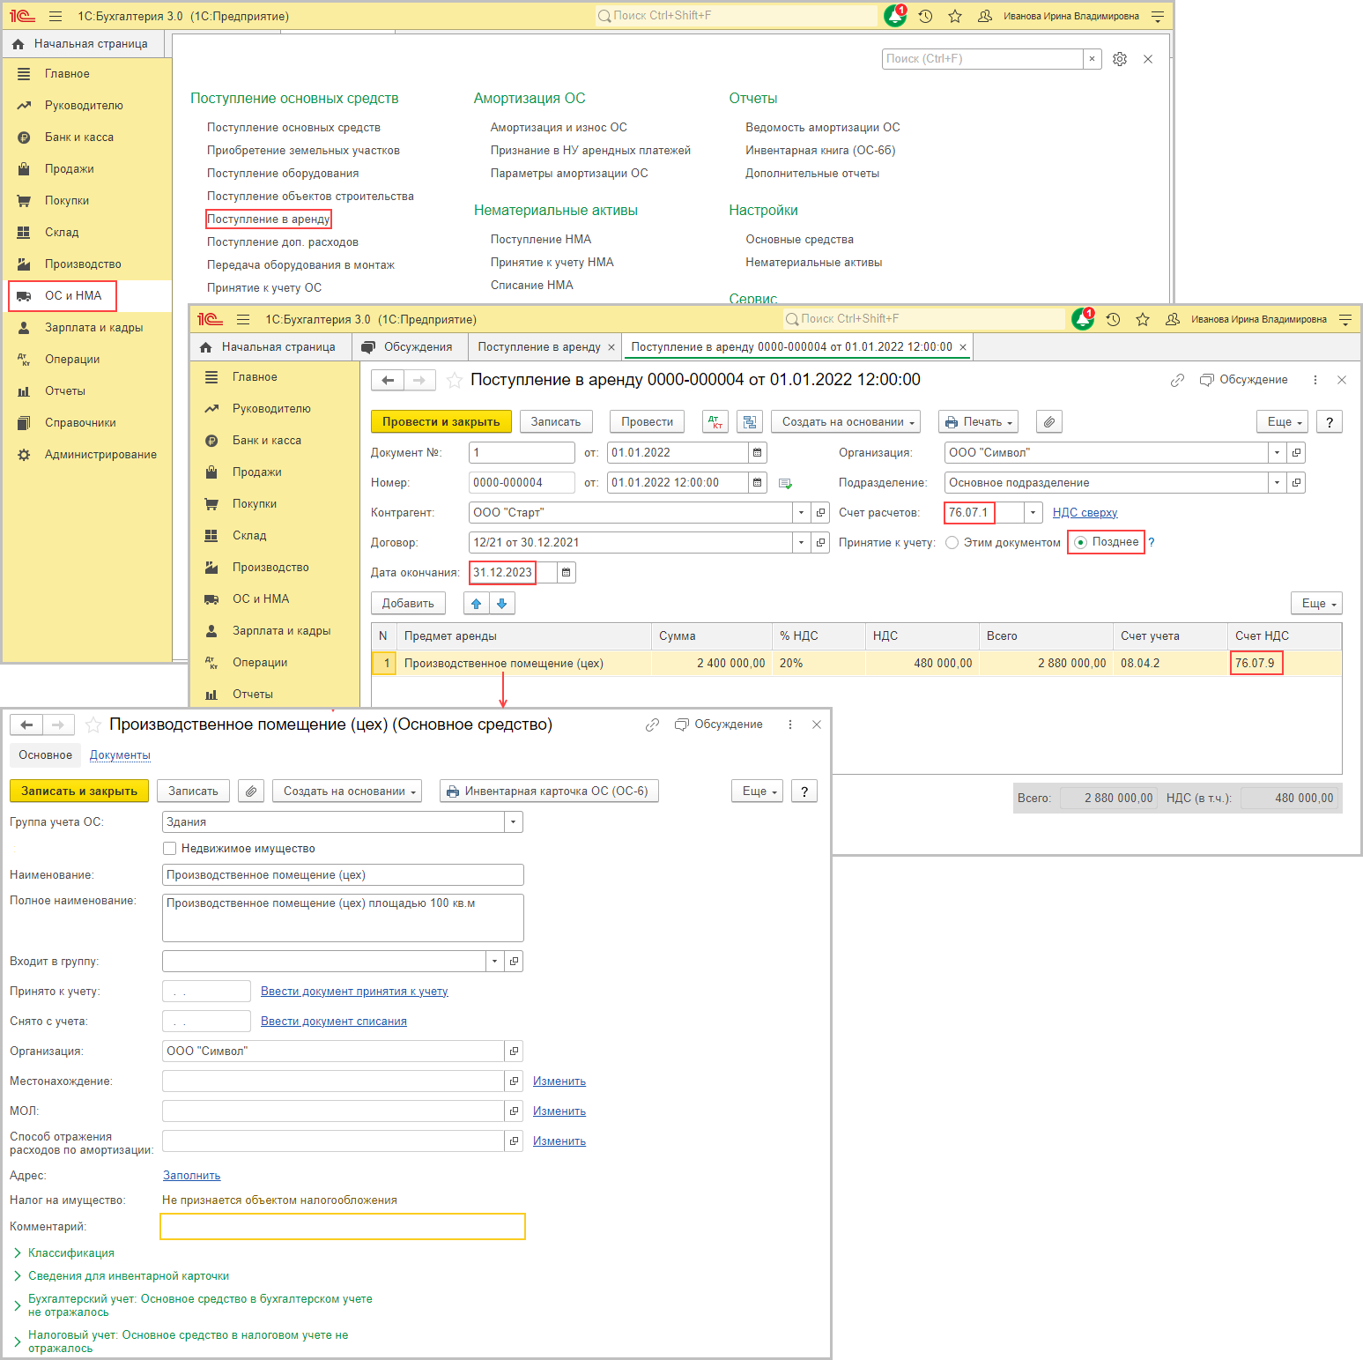Move row up with blue arrow
This screenshot has height=1360, width=1363.
pyautogui.click(x=477, y=604)
